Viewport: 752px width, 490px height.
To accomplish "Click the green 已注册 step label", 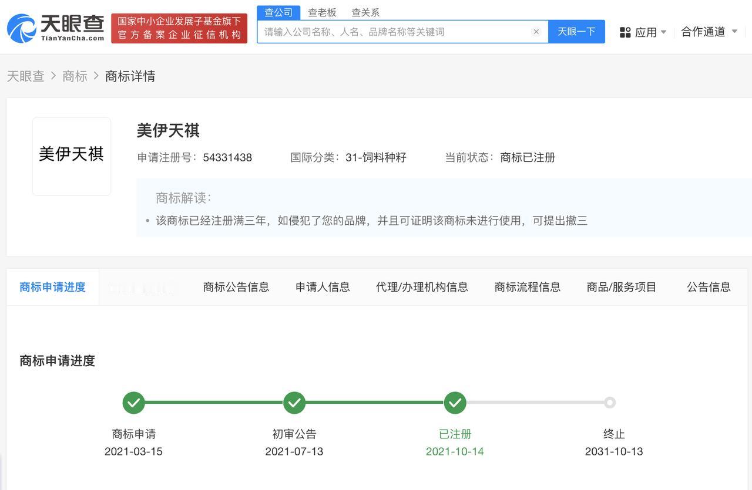I will coord(455,434).
